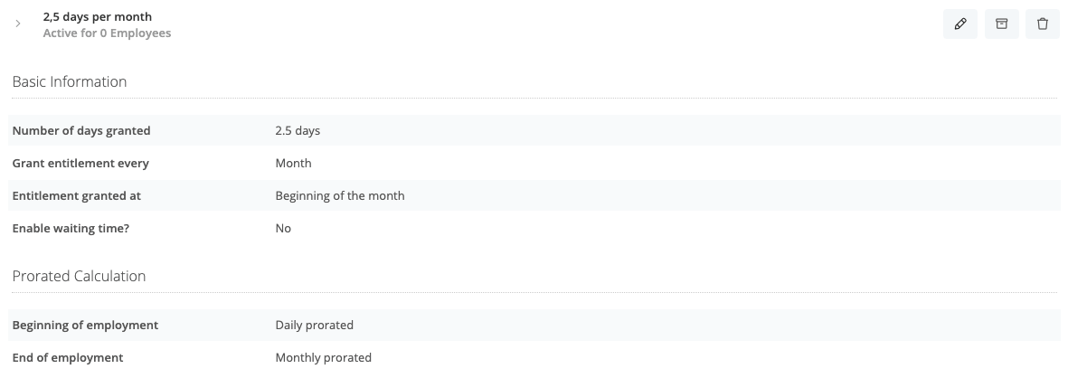1068x378 pixels.
Task: Select the 'Grant entitlement every' label
Action: [80, 163]
